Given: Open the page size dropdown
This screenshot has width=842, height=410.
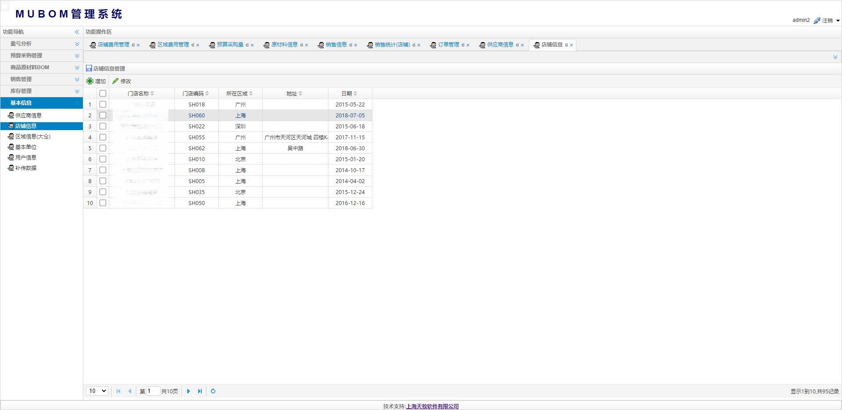Looking at the screenshot, I should pos(97,391).
